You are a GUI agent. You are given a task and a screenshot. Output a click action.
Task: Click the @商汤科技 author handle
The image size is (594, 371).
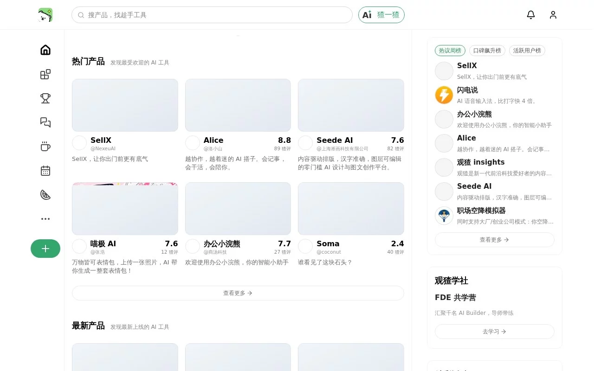pos(215,252)
